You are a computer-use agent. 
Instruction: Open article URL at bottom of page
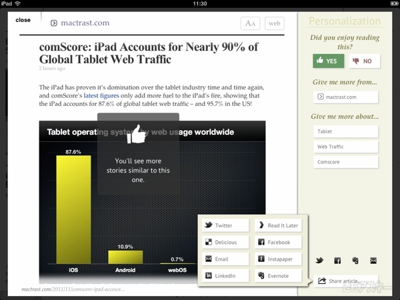[x=73, y=289]
